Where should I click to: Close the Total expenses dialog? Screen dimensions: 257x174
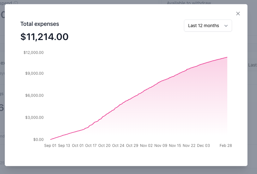click(x=238, y=14)
